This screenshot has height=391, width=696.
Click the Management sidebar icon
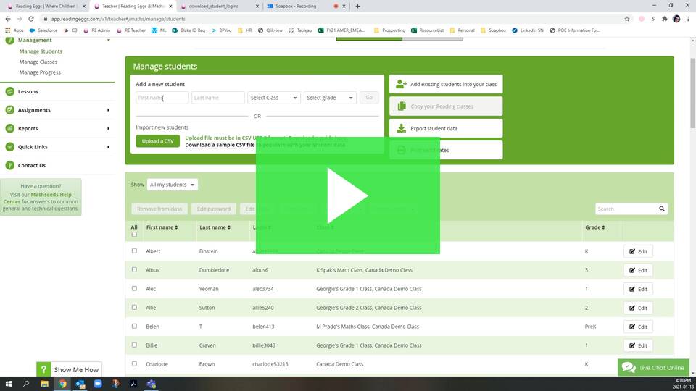coord(9,41)
